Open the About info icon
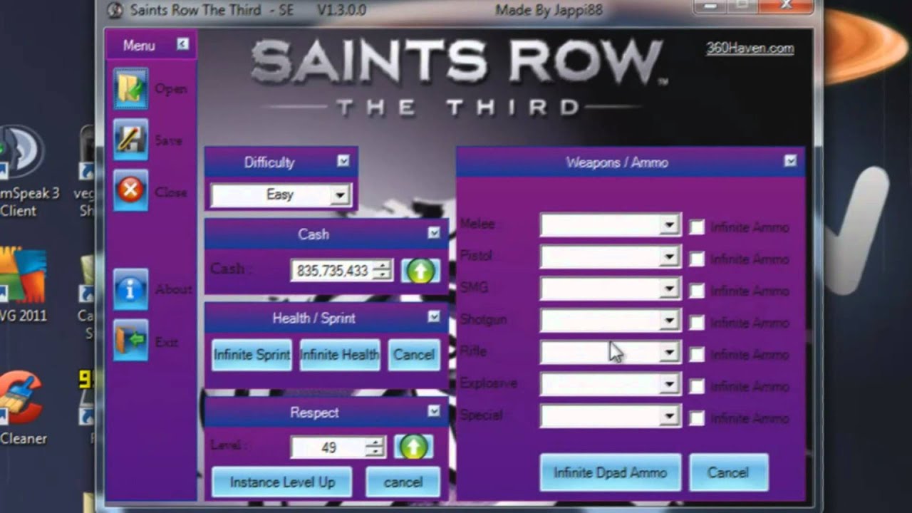The image size is (912, 513). (x=130, y=289)
